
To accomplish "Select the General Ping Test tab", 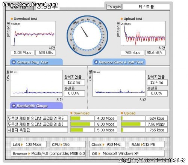I will coord(36,62).
